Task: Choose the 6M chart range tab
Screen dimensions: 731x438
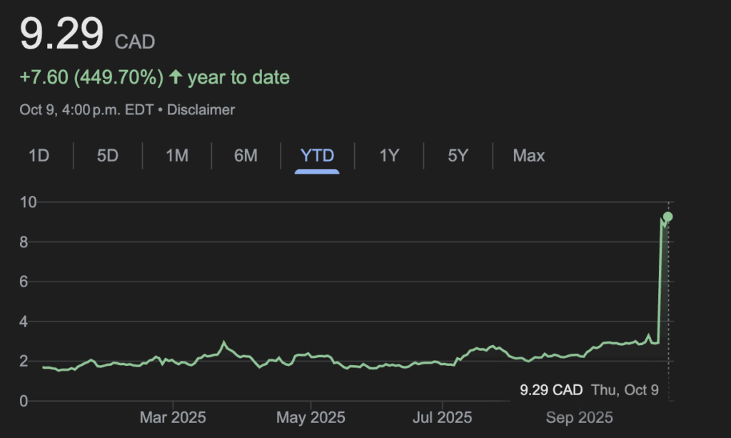Action: click(246, 156)
